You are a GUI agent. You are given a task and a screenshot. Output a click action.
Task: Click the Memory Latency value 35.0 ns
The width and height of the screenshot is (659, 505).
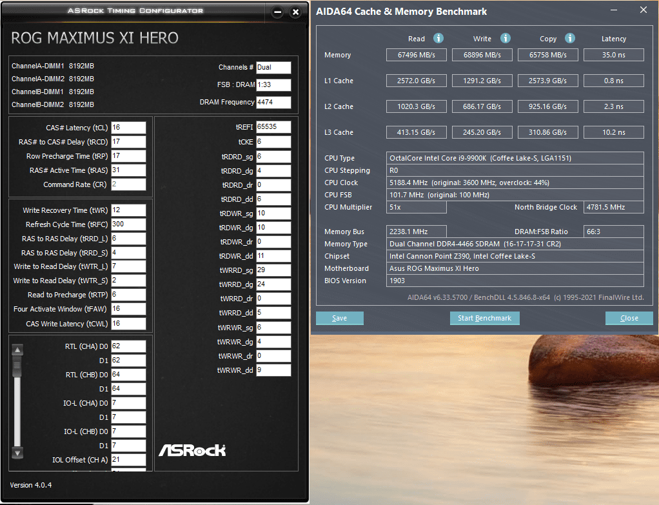pyautogui.click(x=614, y=55)
